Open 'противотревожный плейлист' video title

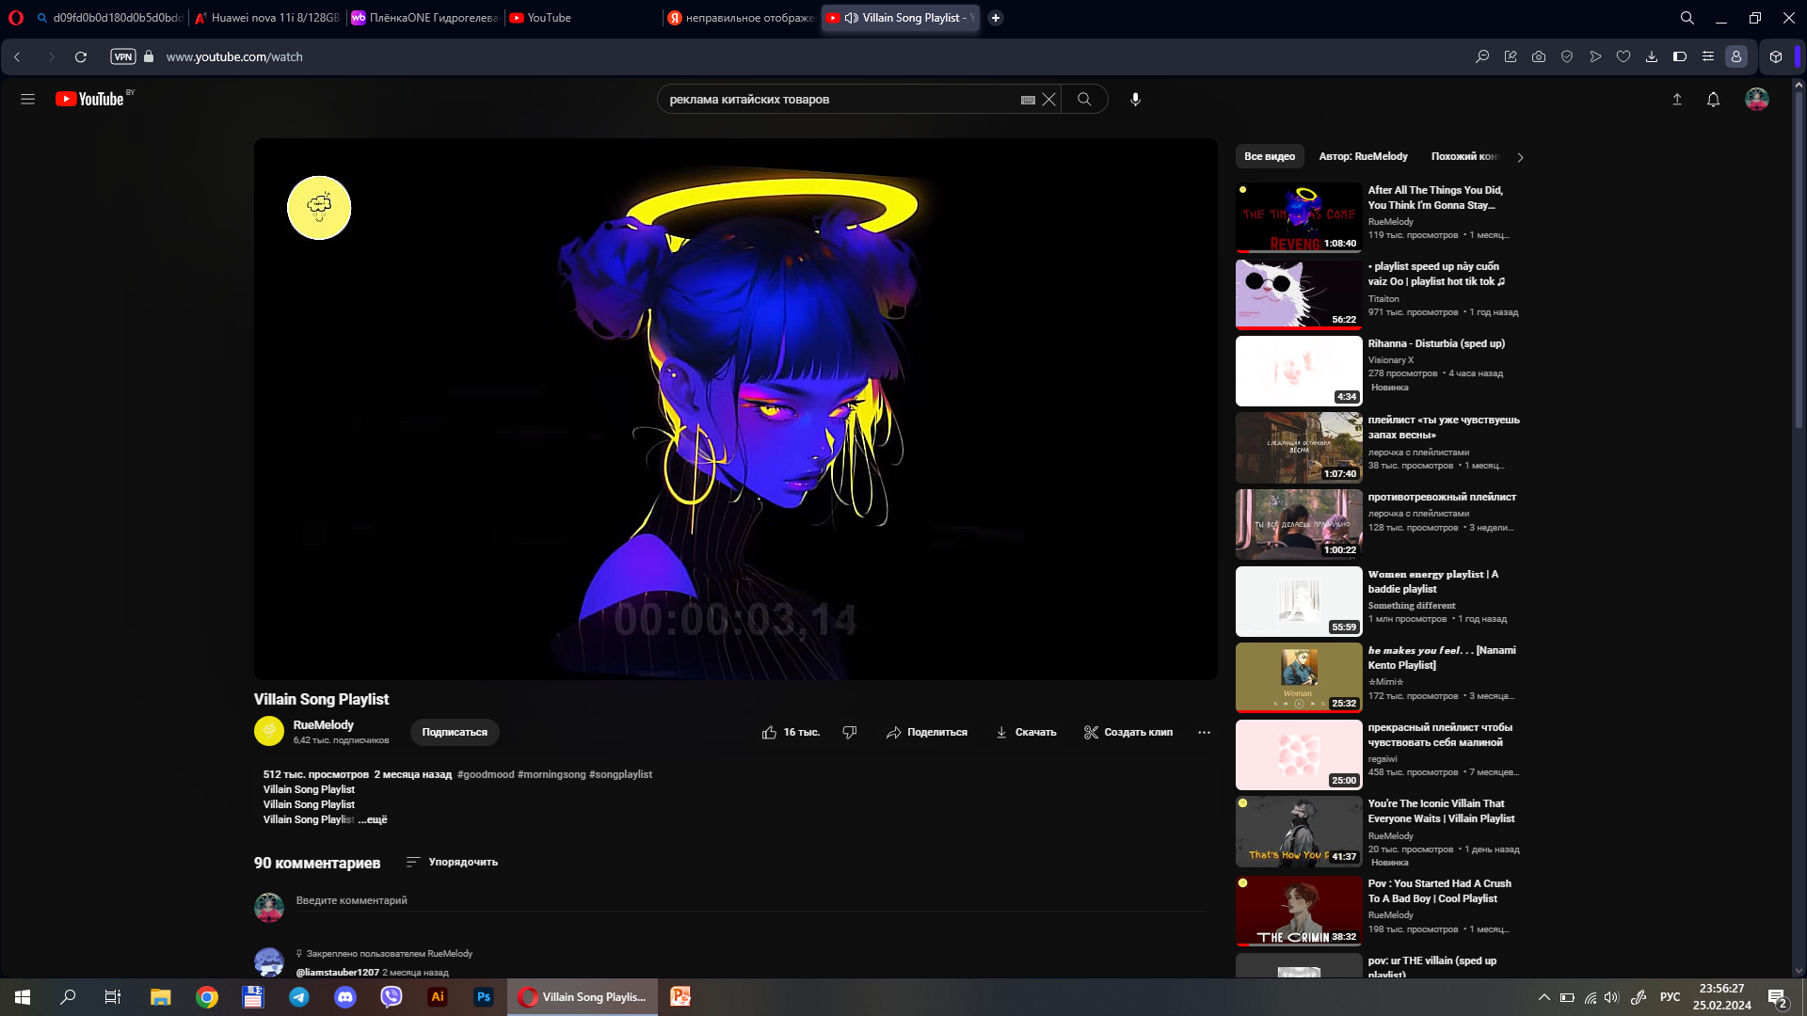coord(1442,497)
